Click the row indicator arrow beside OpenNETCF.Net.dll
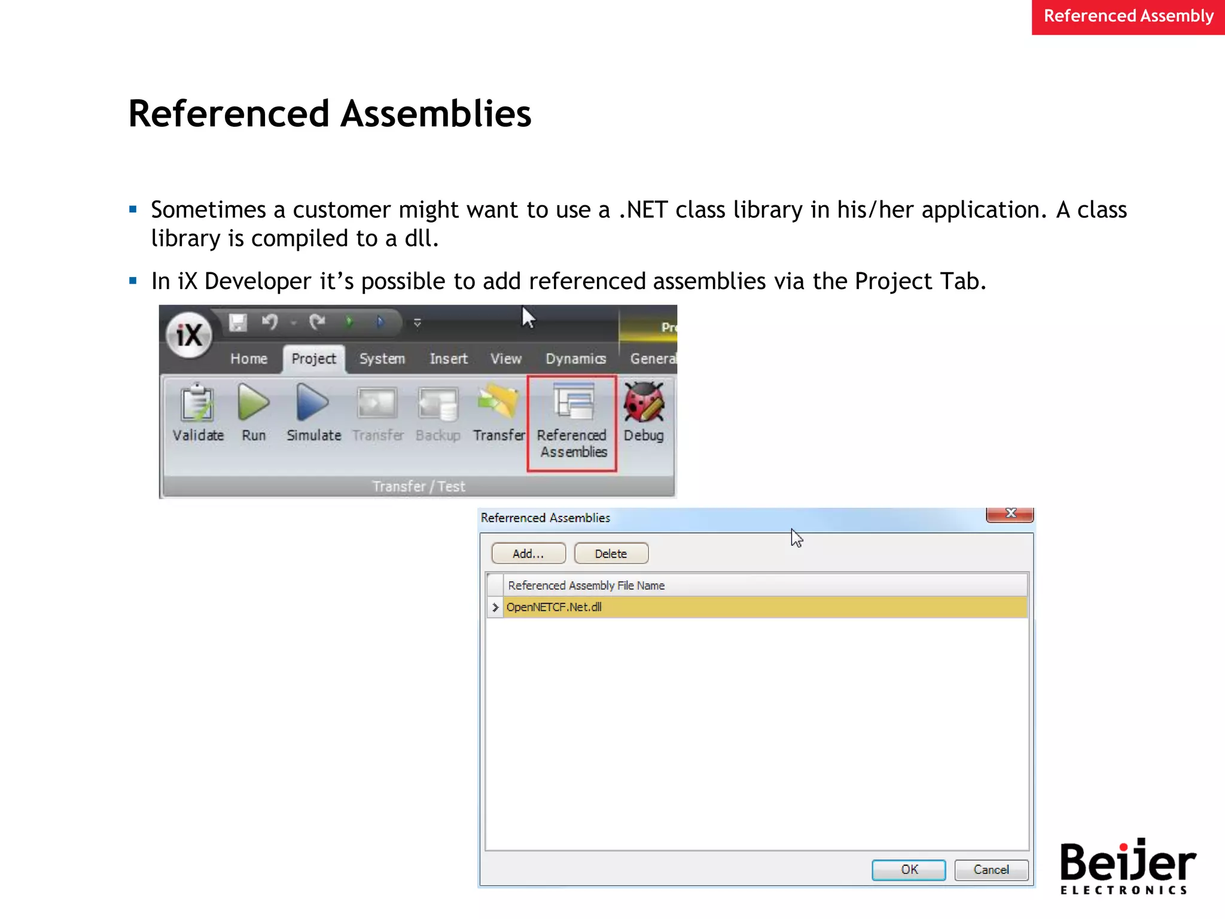Viewport: 1225px width, 919px height. [x=495, y=607]
